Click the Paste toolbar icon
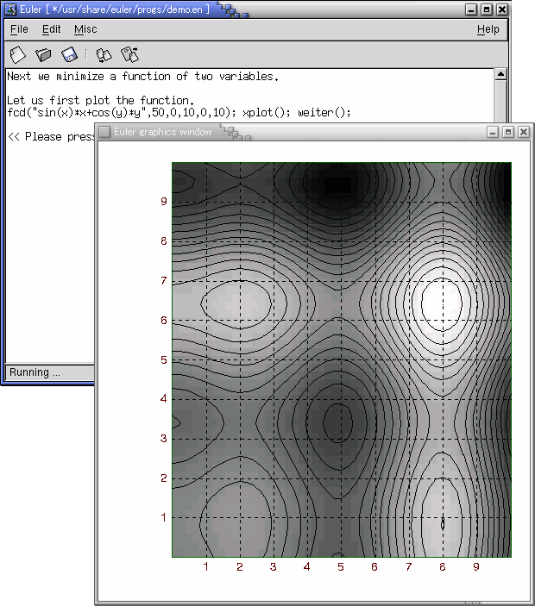 pos(129,55)
